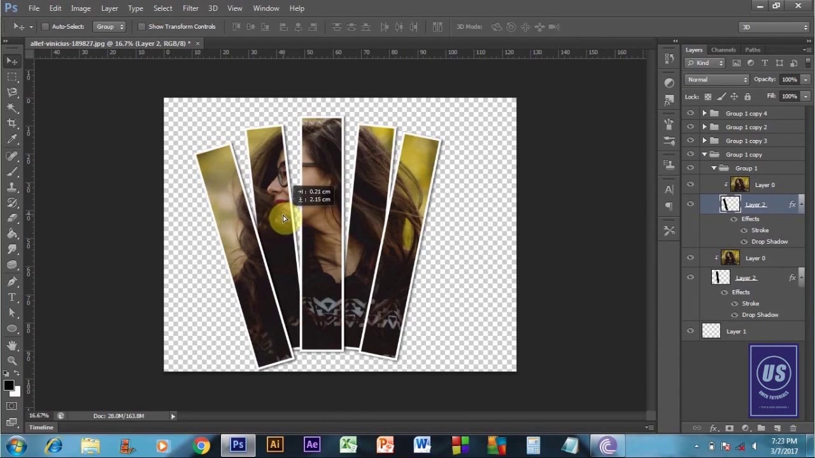The height and width of the screenshot is (458, 815).
Task: Select the Rectangular Marquee tool
Action: click(x=12, y=77)
